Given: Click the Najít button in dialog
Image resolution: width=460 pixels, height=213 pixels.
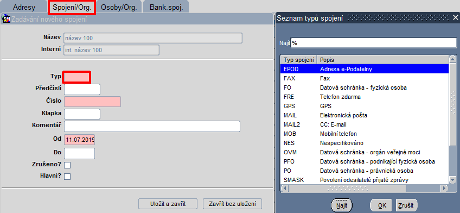Looking at the screenshot, I should [x=342, y=205].
